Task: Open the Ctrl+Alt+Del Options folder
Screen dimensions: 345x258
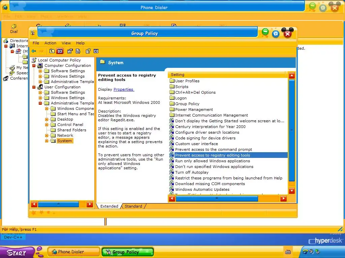Action: coord(195,92)
